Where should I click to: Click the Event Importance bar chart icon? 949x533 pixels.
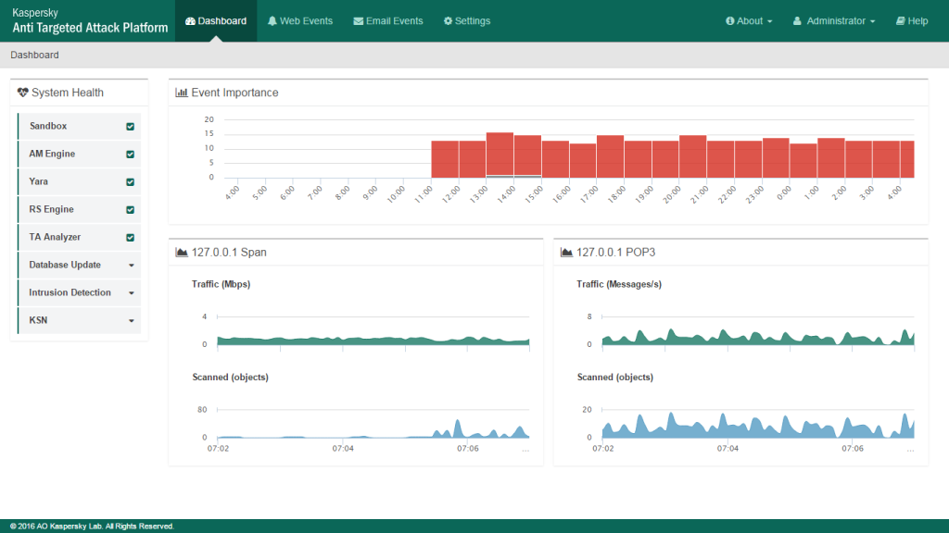pos(181,93)
